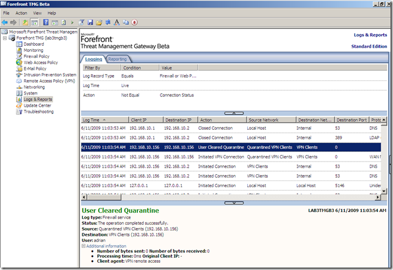
Task: Click the blue Back arrow in toolbar
Action: (x=5, y=23)
